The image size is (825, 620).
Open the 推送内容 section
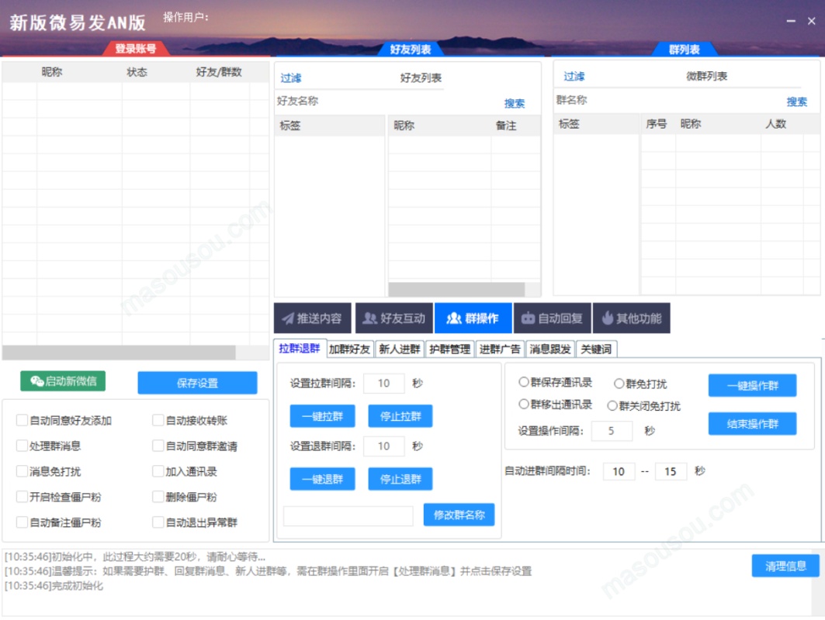[313, 318]
